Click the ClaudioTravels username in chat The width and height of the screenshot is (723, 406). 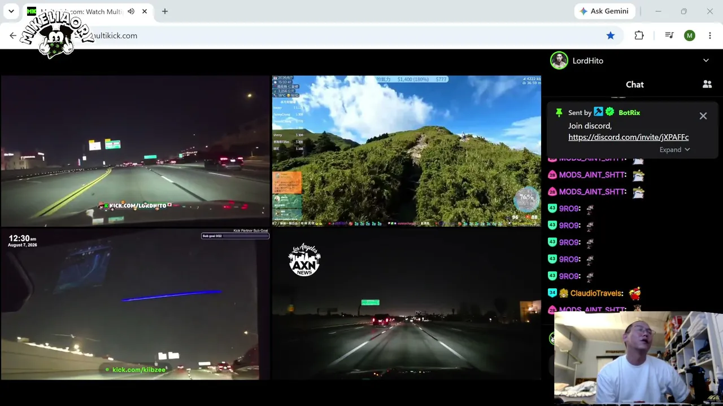(x=596, y=293)
